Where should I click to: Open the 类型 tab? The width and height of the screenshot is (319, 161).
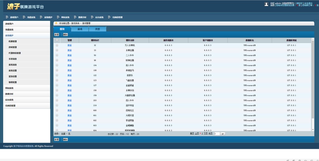[98, 29]
